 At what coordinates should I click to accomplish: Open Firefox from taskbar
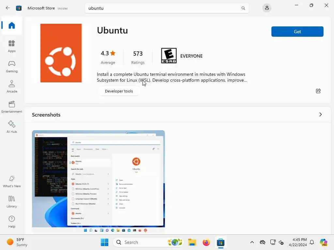[x=206, y=242]
